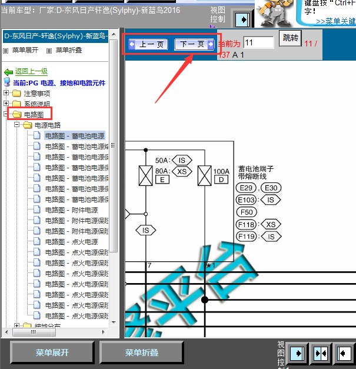The height and width of the screenshot is (369, 356).
Task: Click connector label E29 in diagram
Action: click(246, 188)
